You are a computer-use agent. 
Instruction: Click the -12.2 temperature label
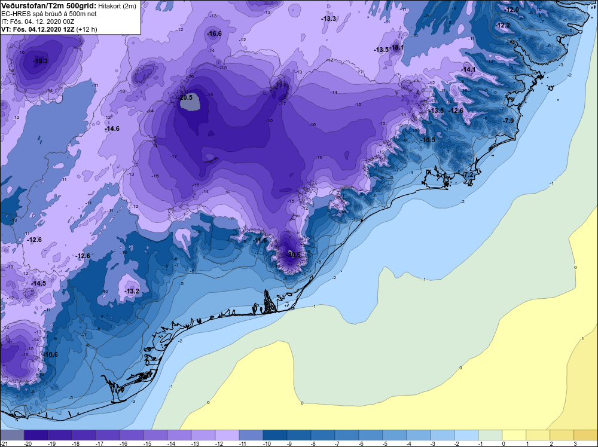coord(503,26)
